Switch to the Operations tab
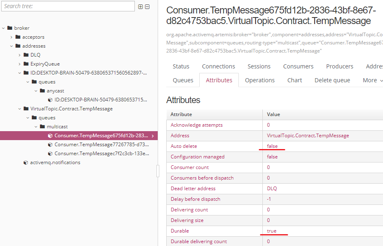383x246 pixels. point(260,80)
